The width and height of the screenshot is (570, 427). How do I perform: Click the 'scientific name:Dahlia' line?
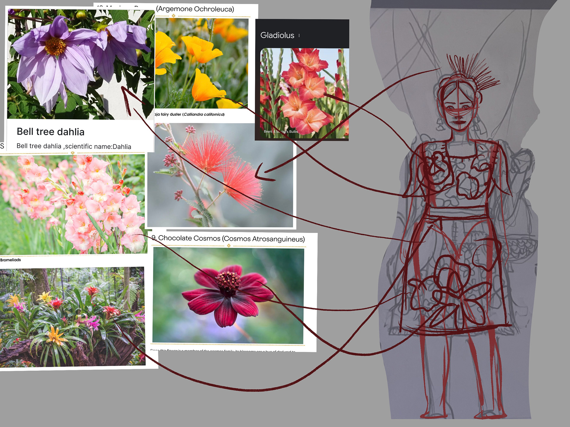click(x=74, y=146)
